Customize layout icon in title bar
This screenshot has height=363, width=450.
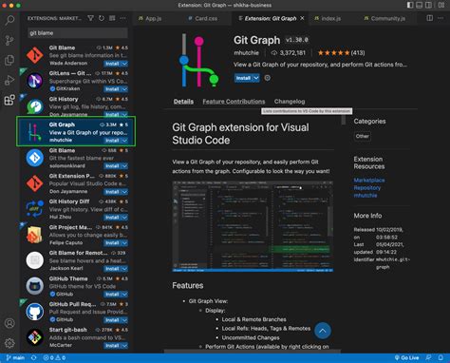pyautogui.click(x=441, y=5)
